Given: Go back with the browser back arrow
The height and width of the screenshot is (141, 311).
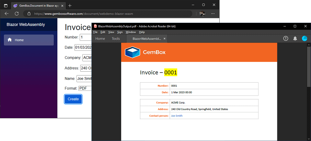Looking at the screenshot, I should [x=6, y=14].
